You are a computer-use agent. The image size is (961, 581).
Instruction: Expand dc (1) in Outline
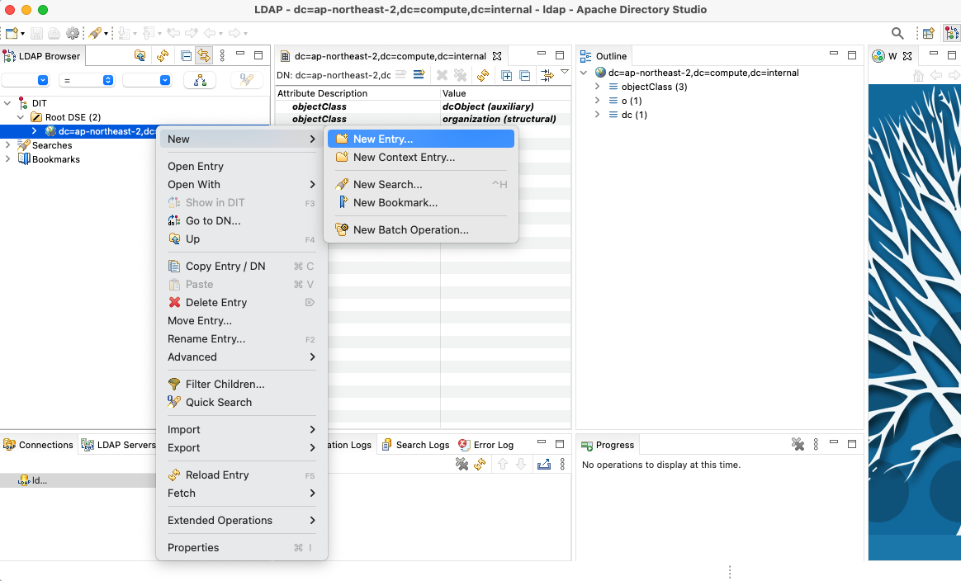click(x=597, y=115)
